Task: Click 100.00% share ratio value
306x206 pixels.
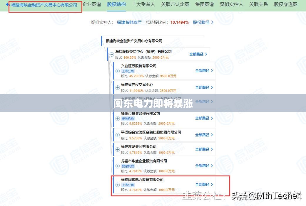Action: pyautogui.click(x=130, y=58)
